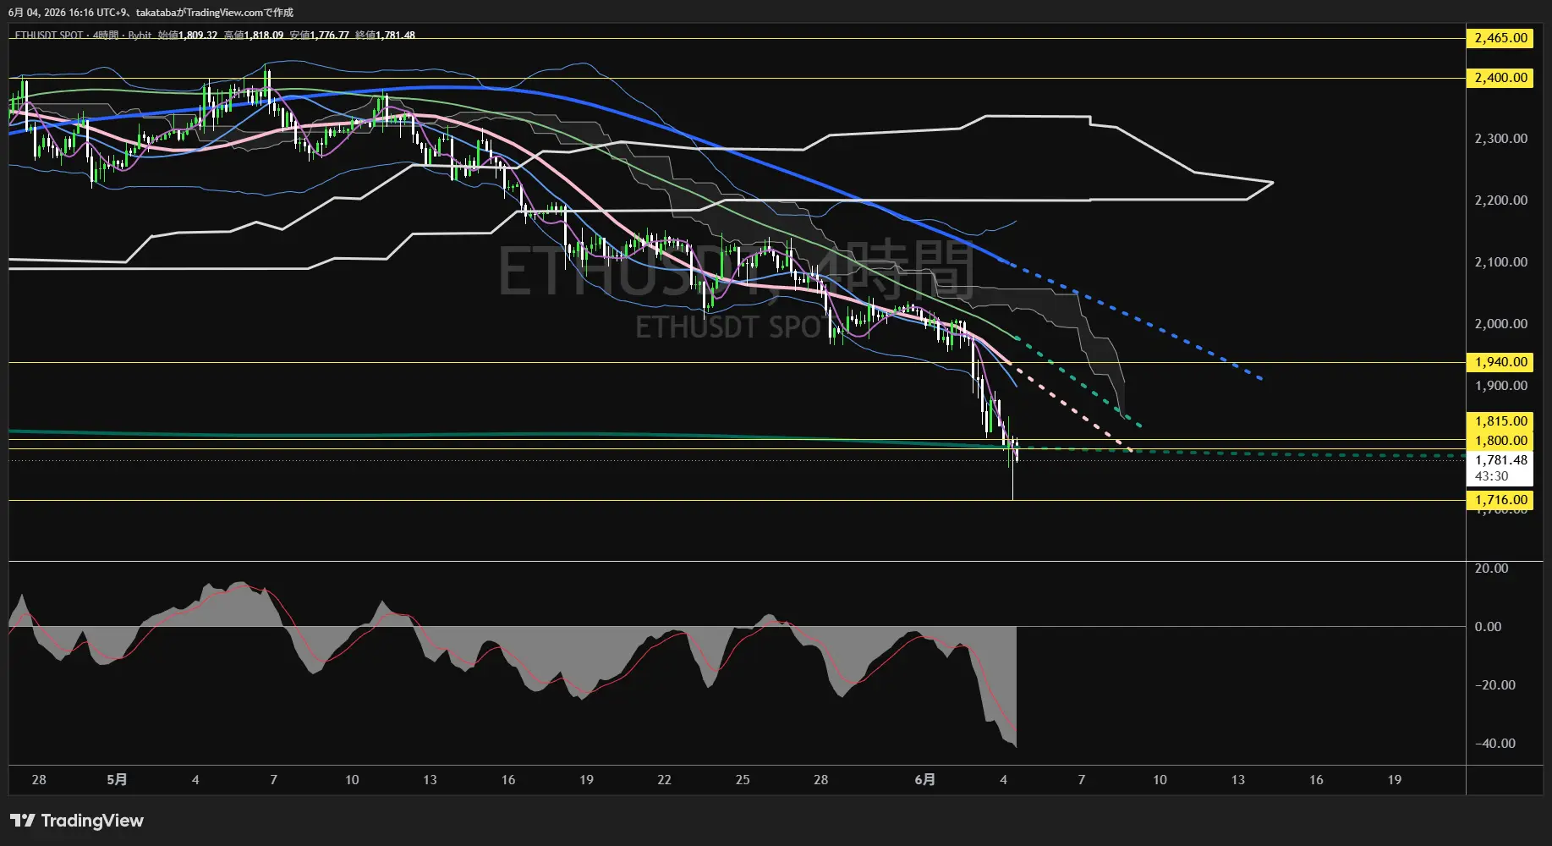Click the 22 date on time axis
Viewport: 1552px width, 846px height.
(x=664, y=780)
